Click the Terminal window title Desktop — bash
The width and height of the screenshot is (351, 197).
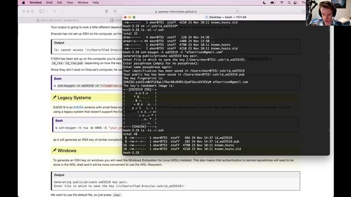point(228,17)
